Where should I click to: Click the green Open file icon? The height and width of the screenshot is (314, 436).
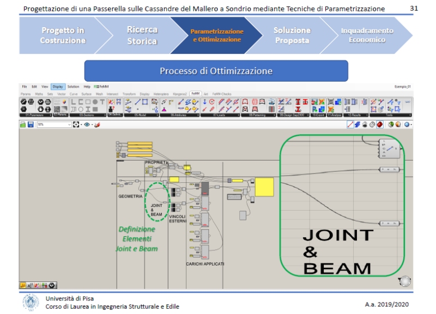tap(23, 125)
